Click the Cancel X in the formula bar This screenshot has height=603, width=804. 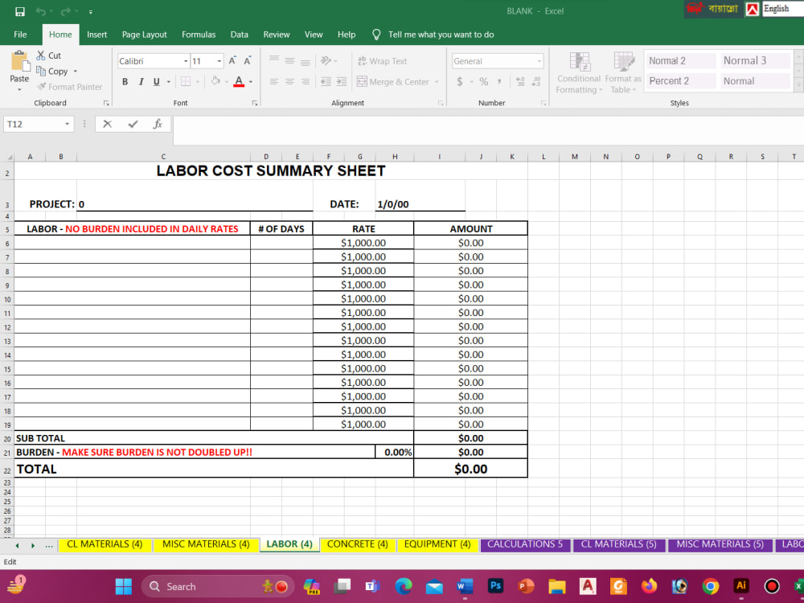click(x=107, y=124)
